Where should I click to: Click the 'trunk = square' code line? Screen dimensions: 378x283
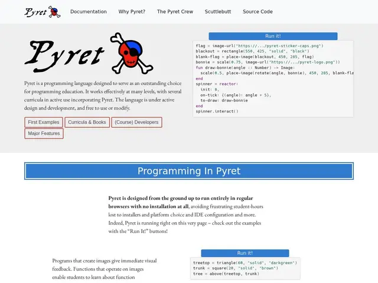[x=236, y=268]
